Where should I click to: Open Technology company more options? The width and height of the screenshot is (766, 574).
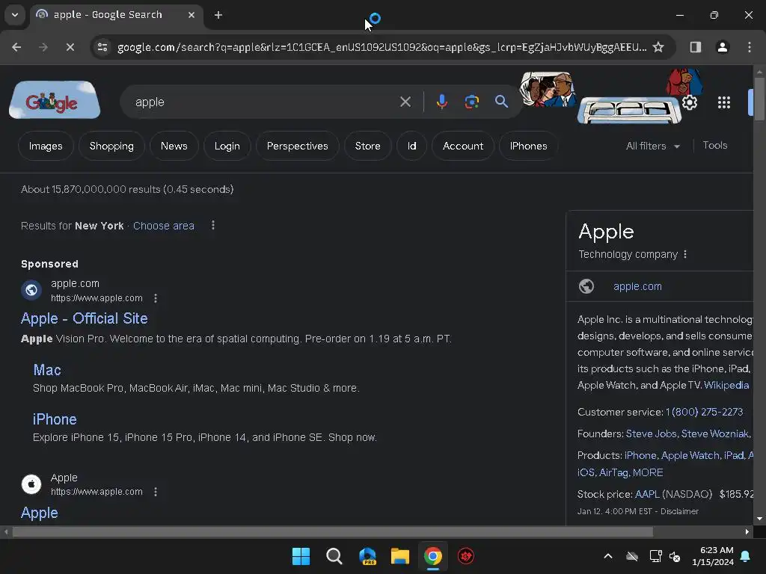tap(685, 254)
